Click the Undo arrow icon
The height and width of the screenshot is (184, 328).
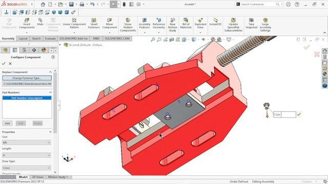click(92, 4)
